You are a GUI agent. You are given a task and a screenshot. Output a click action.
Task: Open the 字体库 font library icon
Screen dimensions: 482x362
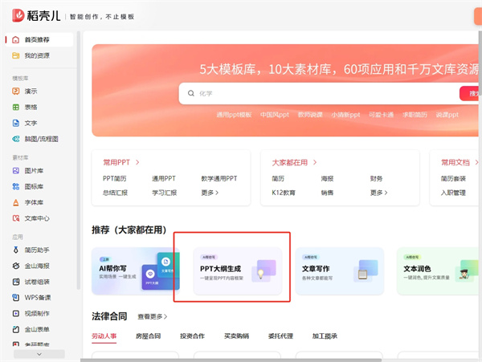(16, 202)
